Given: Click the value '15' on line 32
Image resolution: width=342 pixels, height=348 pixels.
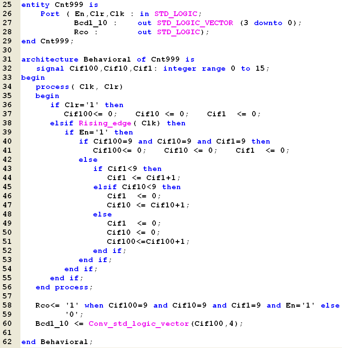Looking at the screenshot, I should (x=260, y=69).
